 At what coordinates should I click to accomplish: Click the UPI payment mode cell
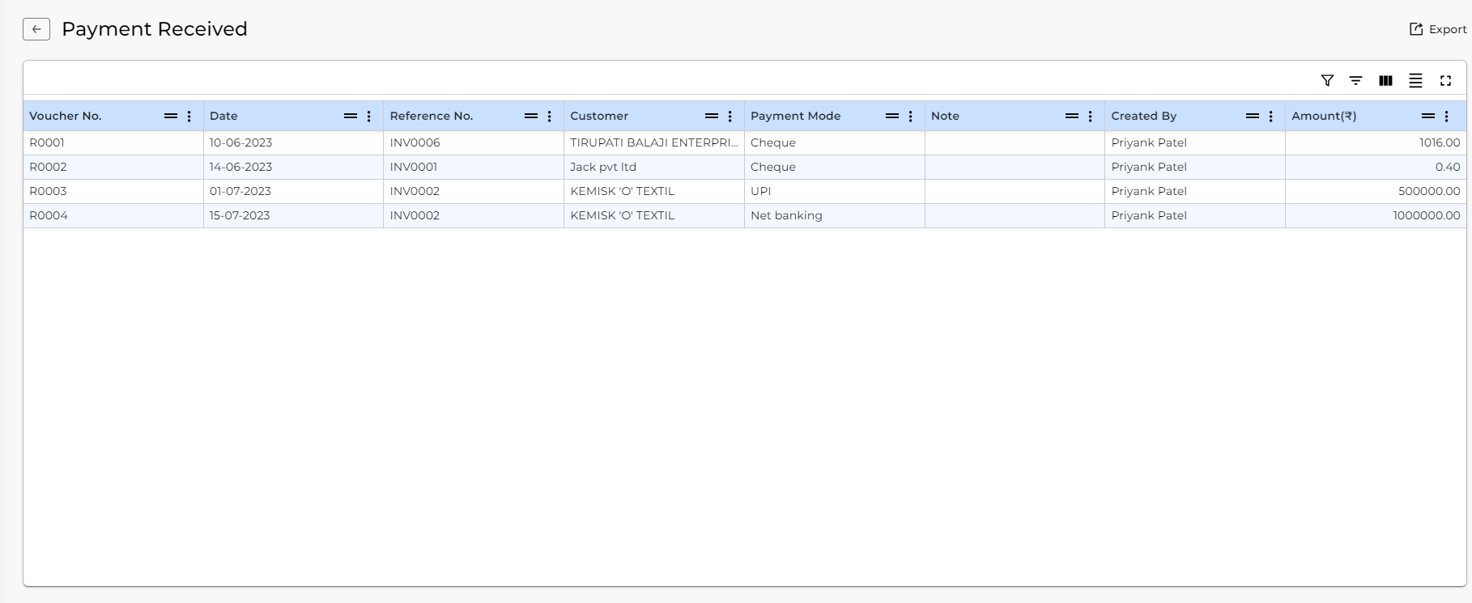point(834,191)
